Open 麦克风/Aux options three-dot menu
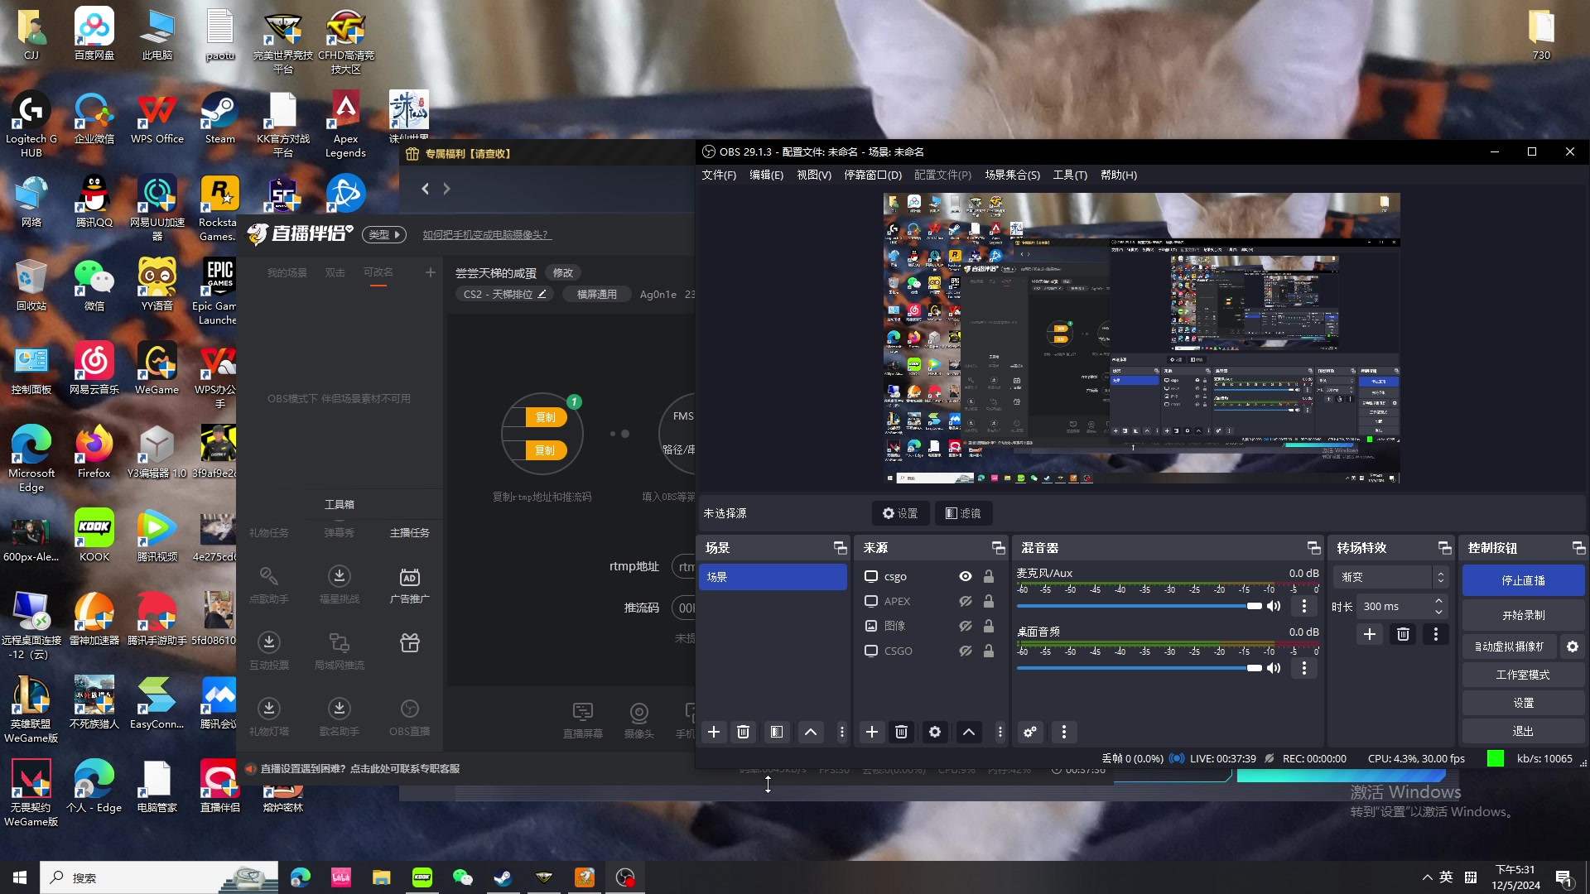The height and width of the screenshot is (894, 1590). [x=1303, y=606]
